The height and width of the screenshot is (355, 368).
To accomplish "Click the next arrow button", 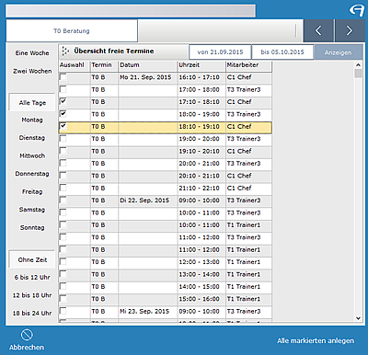I will 349,30.
